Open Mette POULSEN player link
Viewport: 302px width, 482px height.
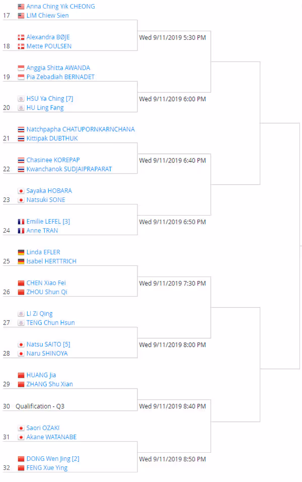click(x=49, y=46)
